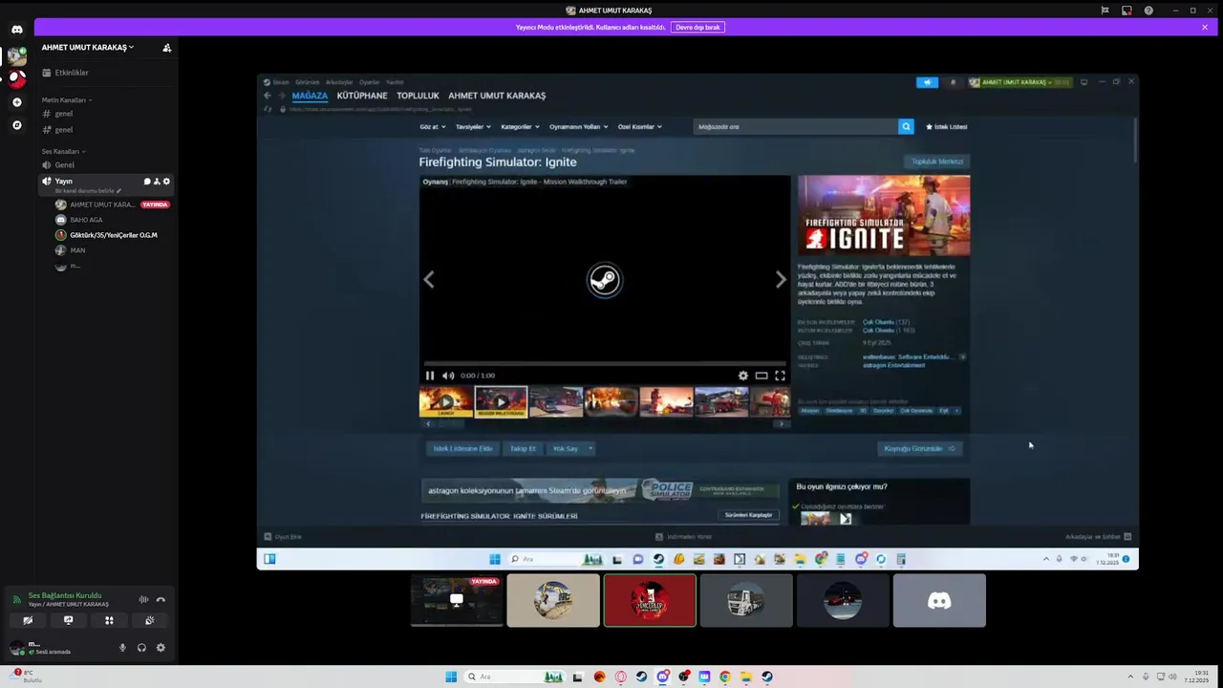Toggle camera in voice panel

point(28,620)
